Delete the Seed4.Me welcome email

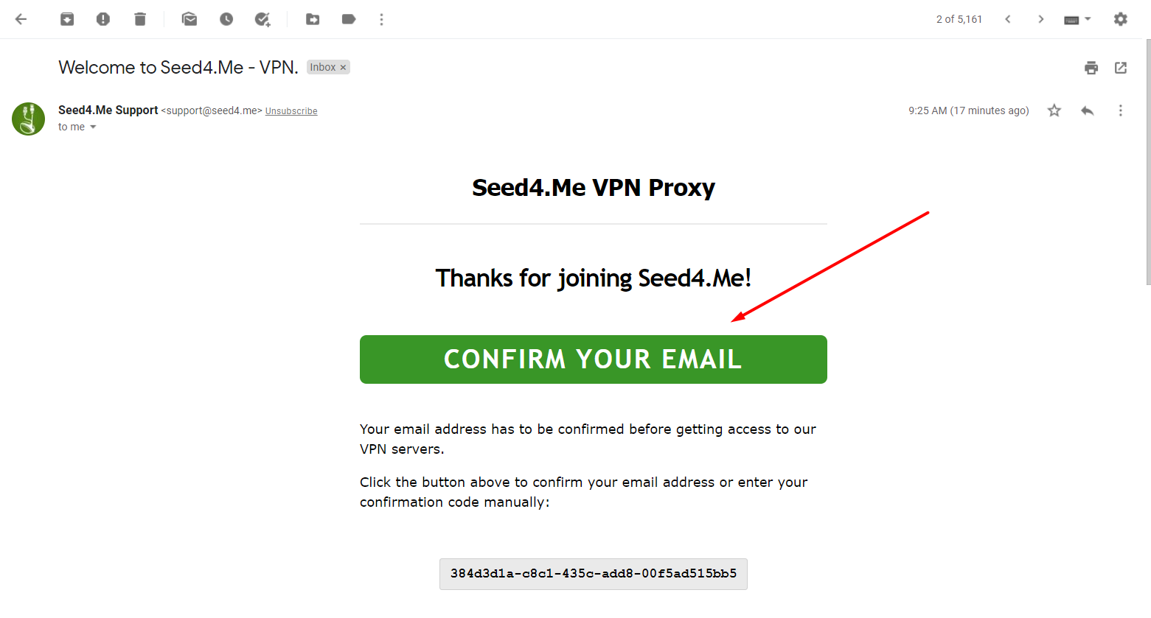tap(140, 19)
